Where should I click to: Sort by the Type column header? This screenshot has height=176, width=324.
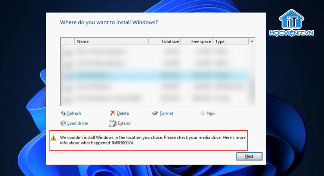click(231, 41)
